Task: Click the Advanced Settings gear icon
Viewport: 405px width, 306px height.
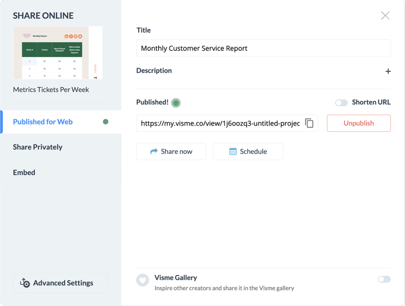Action: [x=25, y=283]
